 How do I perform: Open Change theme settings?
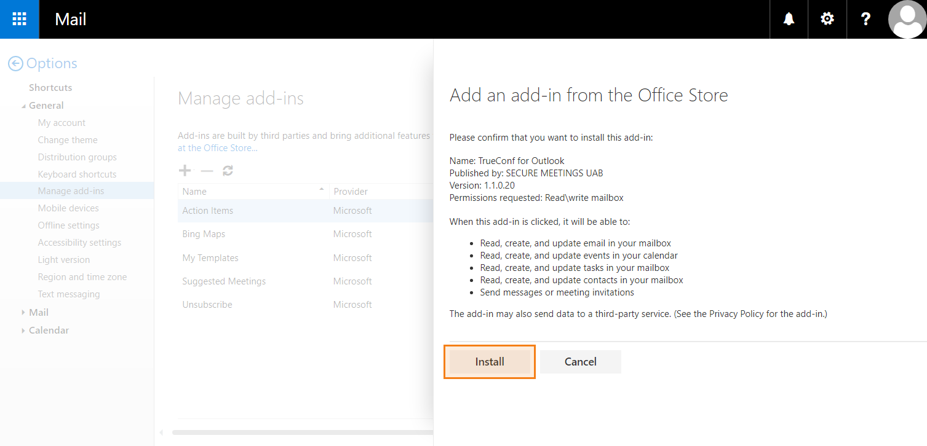(x=68, y=140)
